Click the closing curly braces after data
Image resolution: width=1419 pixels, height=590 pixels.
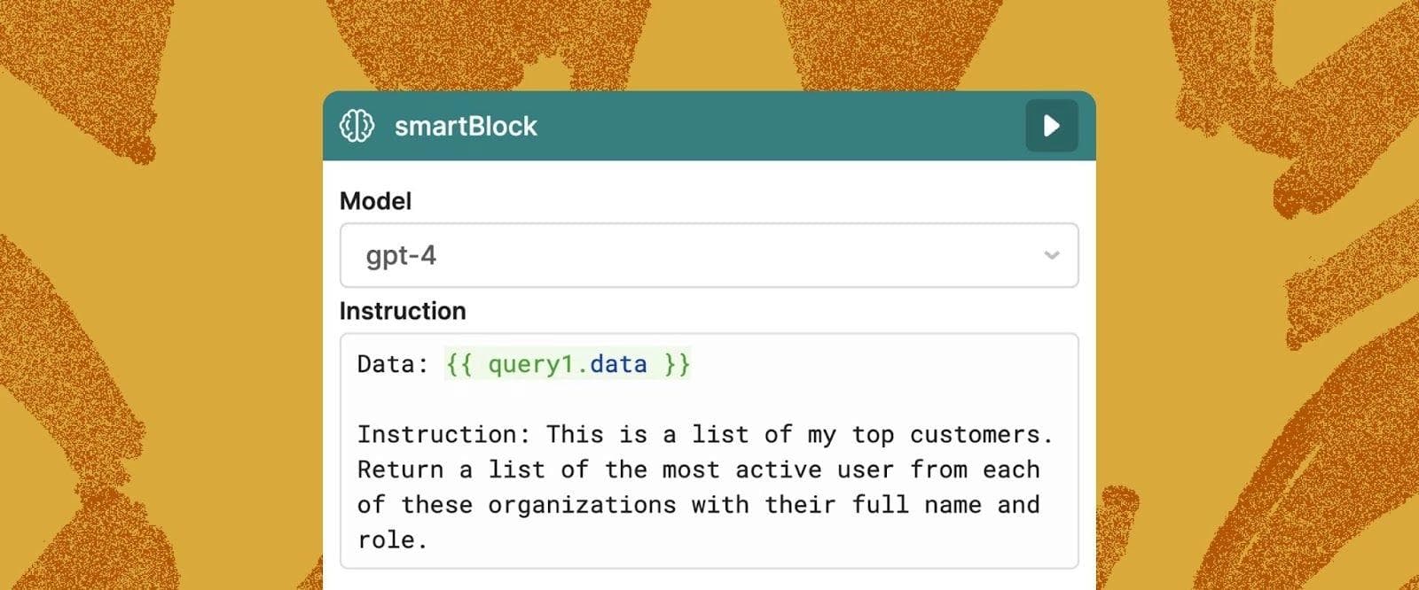(677, 364)
